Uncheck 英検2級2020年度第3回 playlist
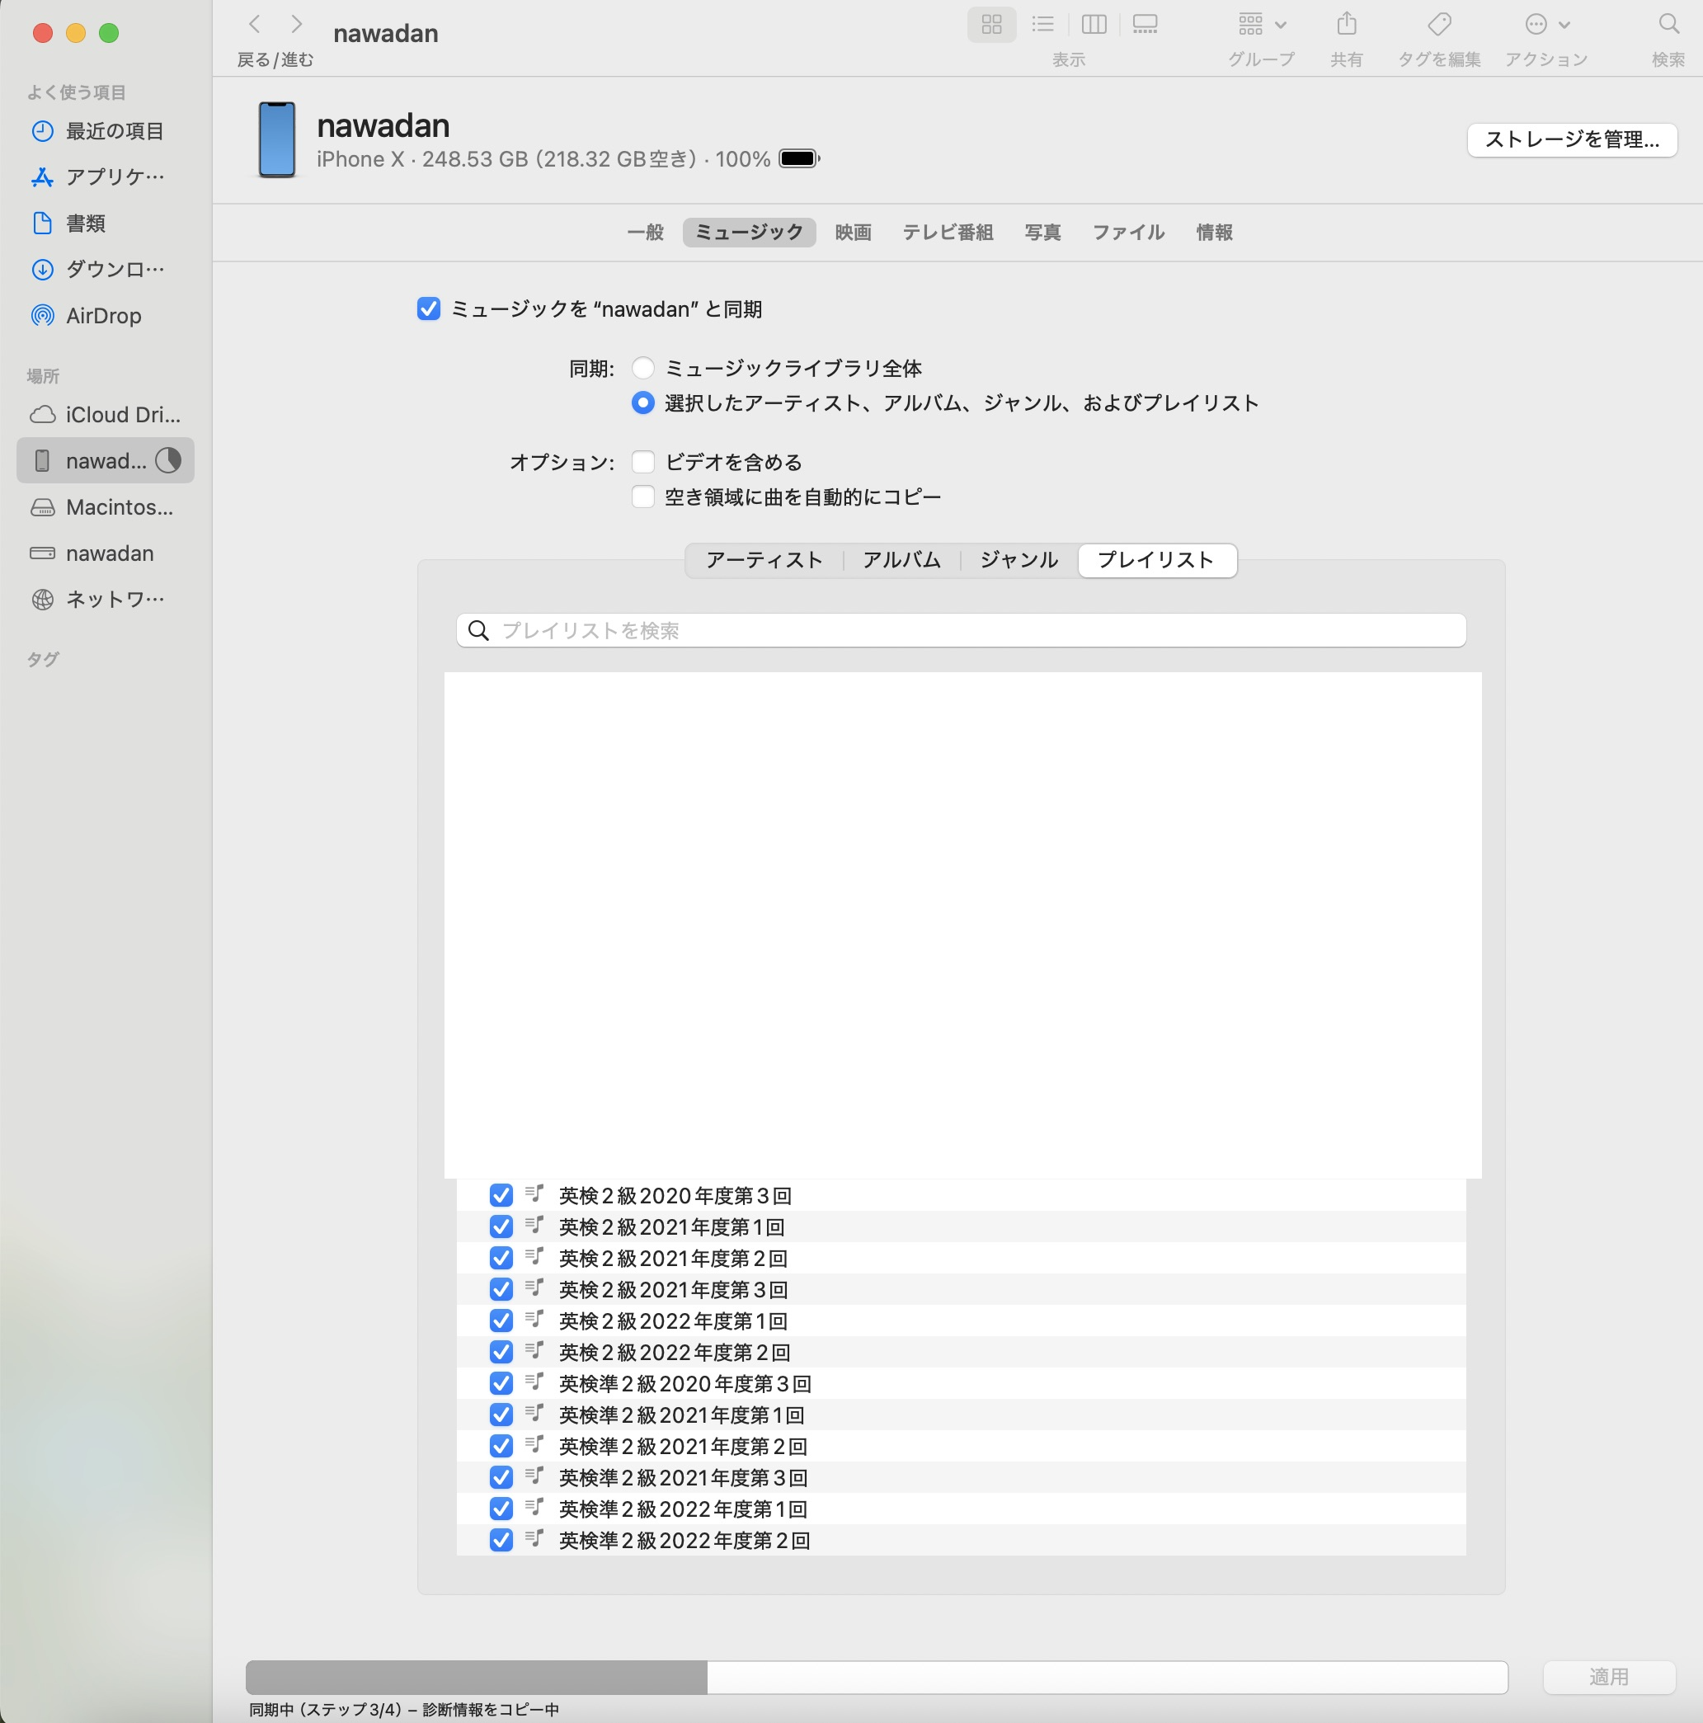 pyautogui.click(x=501, y=1195)
